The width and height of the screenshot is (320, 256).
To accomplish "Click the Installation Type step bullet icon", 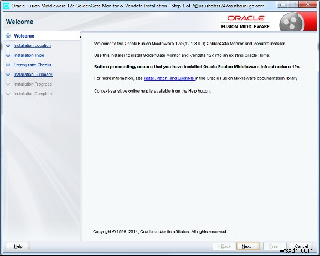I will click(x=8, y=55).
